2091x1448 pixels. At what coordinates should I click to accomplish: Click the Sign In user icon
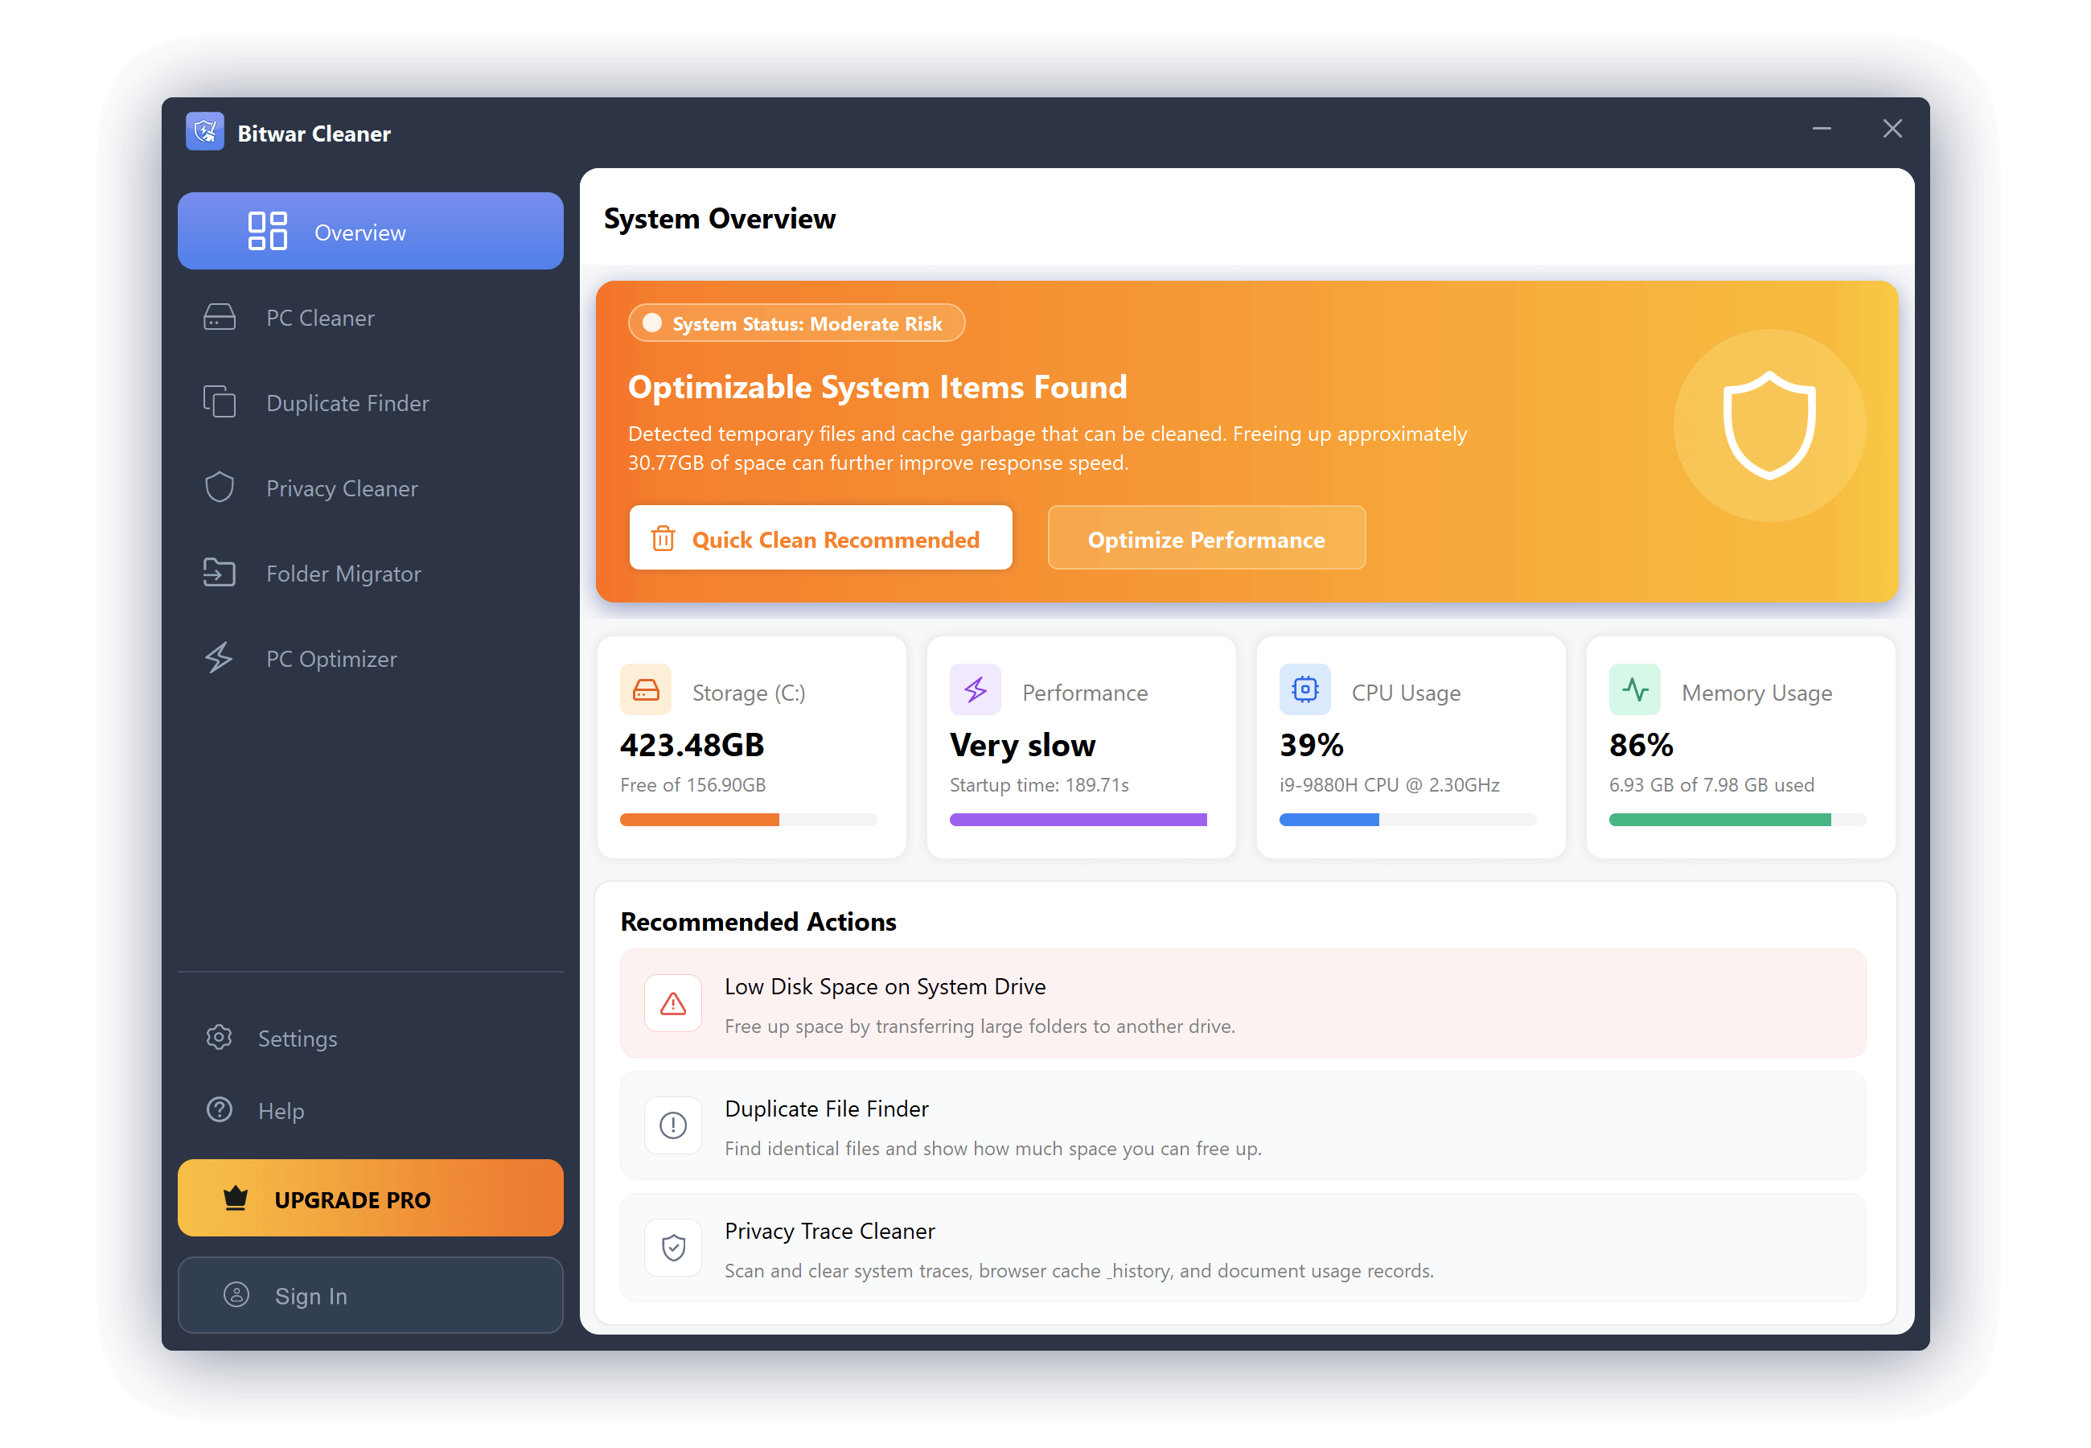[x=236, y=1294]
